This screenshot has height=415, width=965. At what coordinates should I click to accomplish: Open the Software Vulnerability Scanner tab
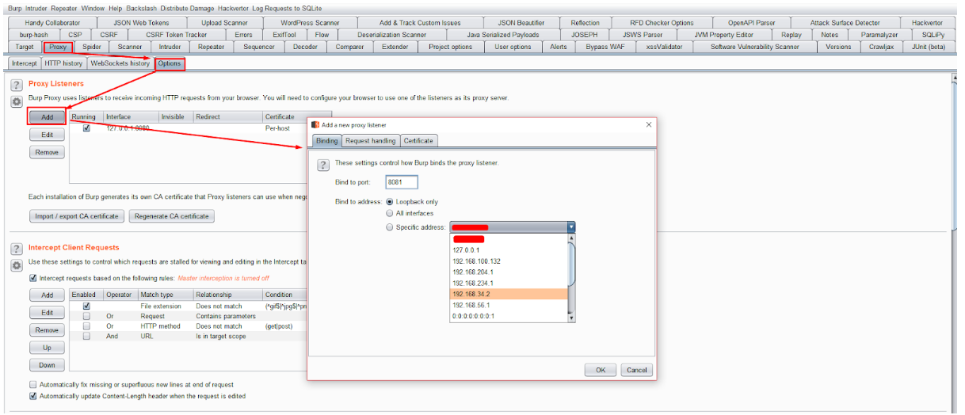(754, 47)
